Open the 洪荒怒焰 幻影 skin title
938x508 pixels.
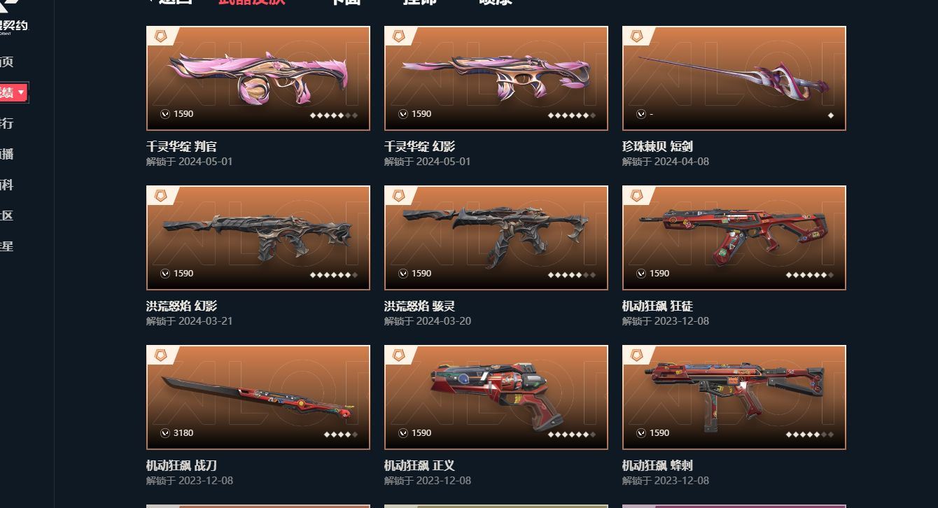tap(181, 306)
